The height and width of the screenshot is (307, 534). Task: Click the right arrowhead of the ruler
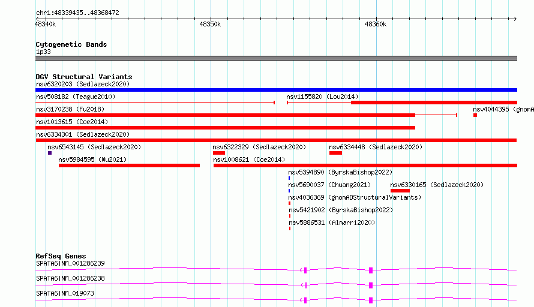[515, 19]
